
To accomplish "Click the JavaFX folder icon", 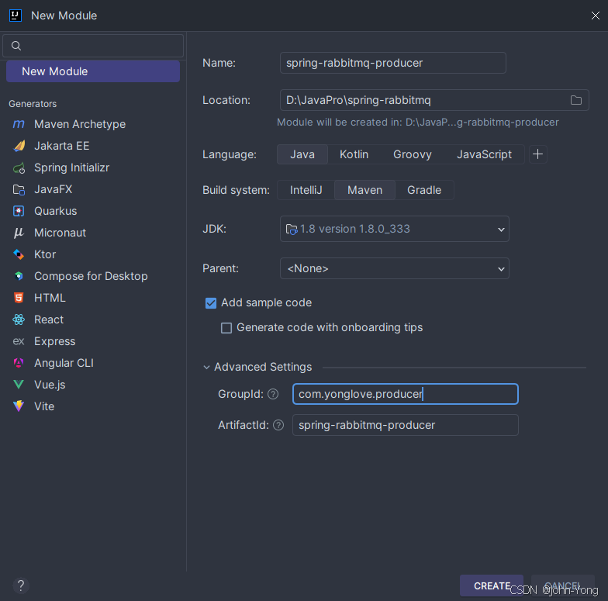I will [19, 189].
